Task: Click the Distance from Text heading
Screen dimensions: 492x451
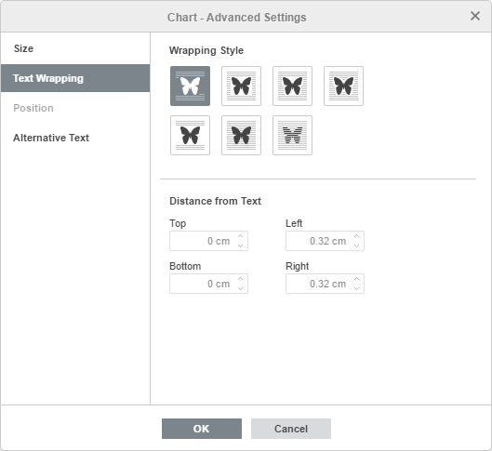Action: click(x=215, y=201)
